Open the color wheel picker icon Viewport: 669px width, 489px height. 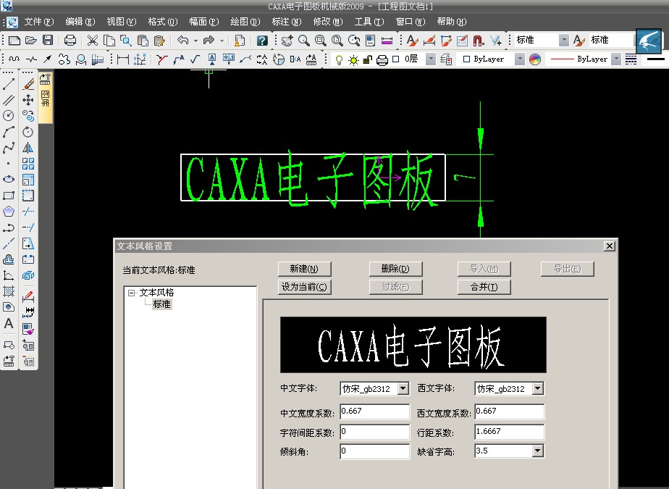[x=534, y=59]
